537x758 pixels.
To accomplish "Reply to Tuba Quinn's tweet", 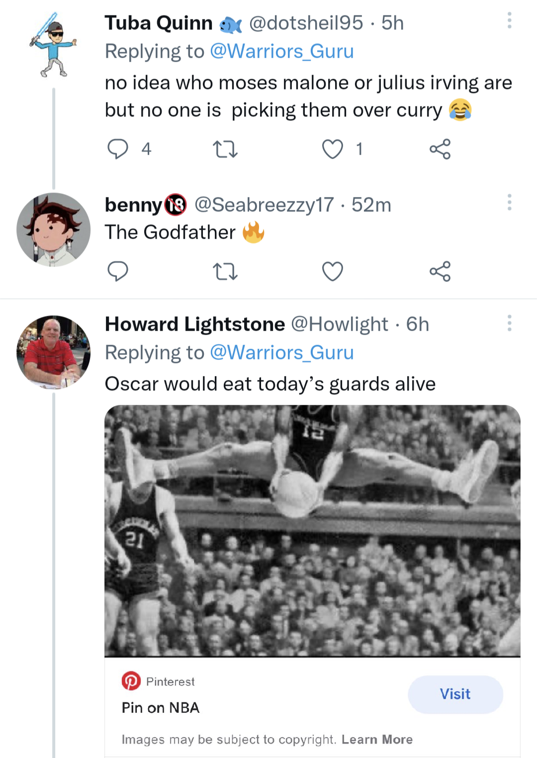I will 118,149.
